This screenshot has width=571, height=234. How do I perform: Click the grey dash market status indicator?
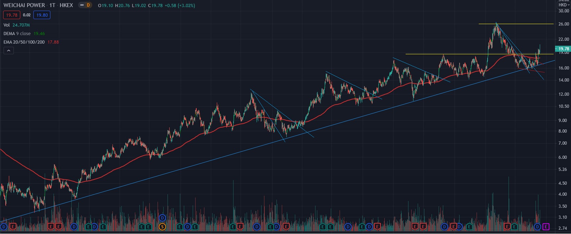(x=82, y=5)
